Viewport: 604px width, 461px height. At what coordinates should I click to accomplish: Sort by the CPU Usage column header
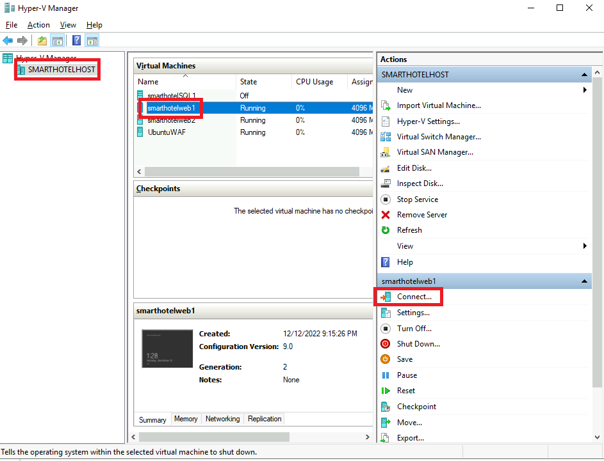pos(320,81)
